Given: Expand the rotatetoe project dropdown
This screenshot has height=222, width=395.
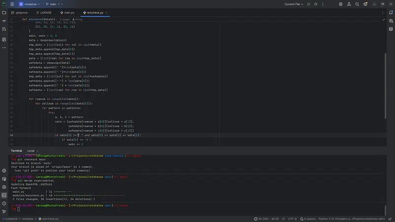Looking at the screenshot, I should pyautogui.click(x=31, y=4).
